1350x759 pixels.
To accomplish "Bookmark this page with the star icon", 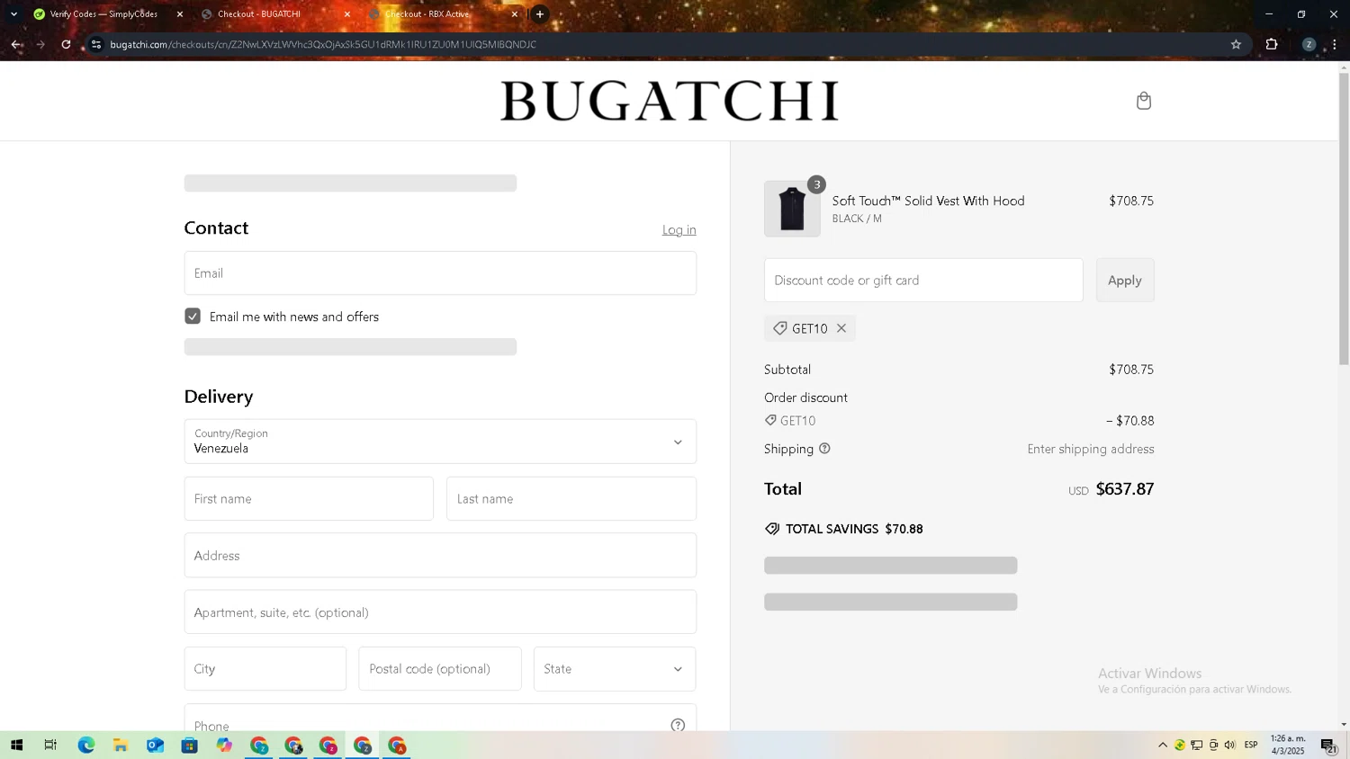I will [x=1236, y=44].
